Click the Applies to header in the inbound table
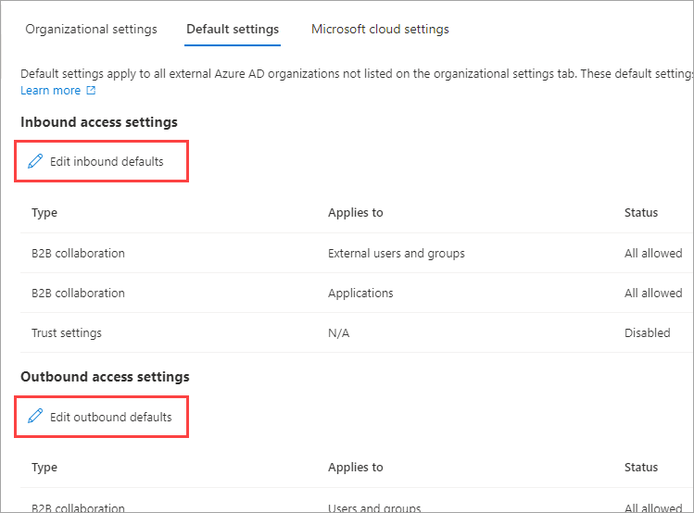This screenshot has height=513, width=694. (x=355, y=212)
